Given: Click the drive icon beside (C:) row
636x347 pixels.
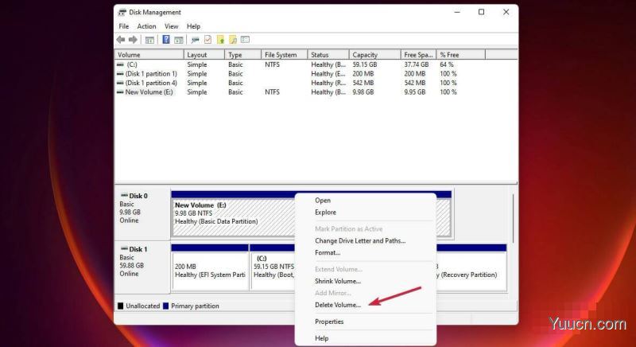Looking at the screenshot, I should pyautogui.click(x=121, y=64).
